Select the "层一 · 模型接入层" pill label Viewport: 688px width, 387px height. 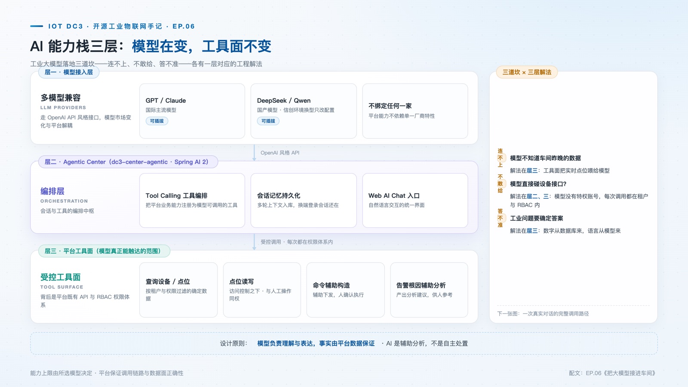69,72
